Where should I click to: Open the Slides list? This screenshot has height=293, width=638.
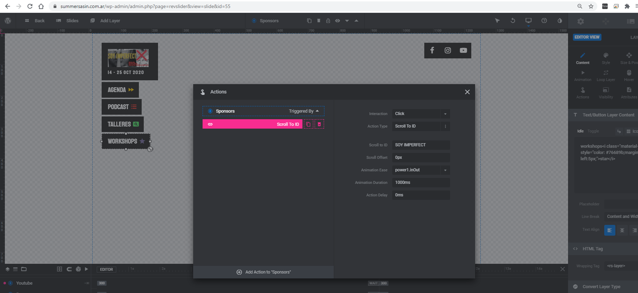(x=68, y=21)
